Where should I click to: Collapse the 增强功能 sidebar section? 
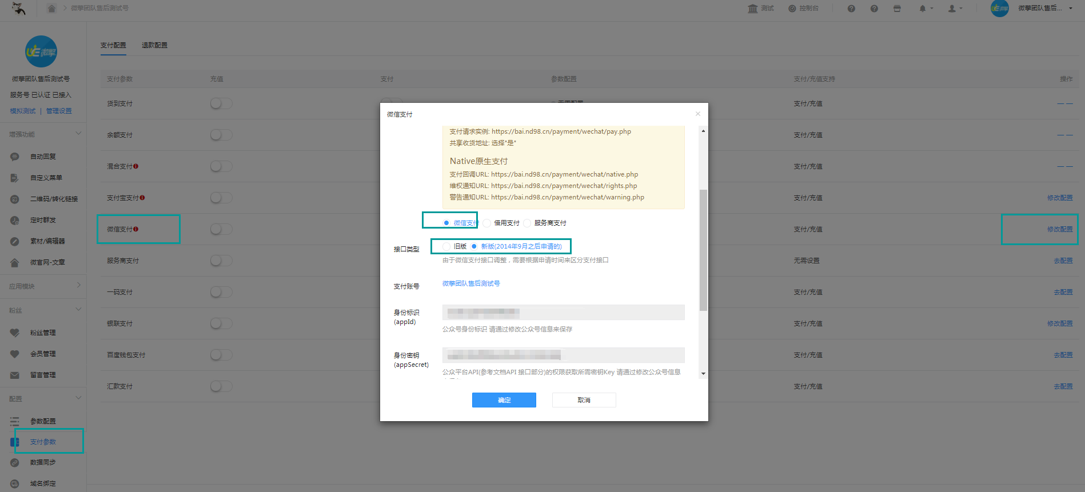click(78, 134)
